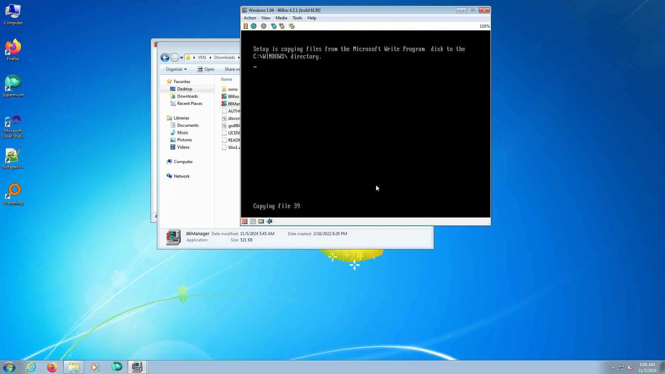
Task: Click the hard disk status bar icon
Action: (x=261, y=221)
